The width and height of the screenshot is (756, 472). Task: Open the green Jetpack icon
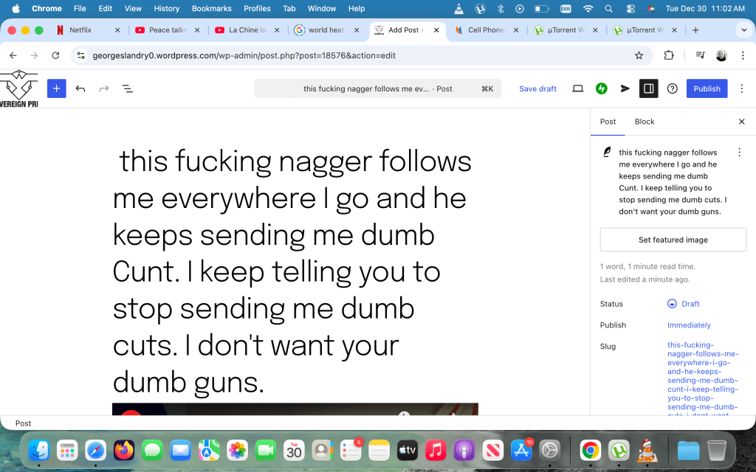click(602, 88)
